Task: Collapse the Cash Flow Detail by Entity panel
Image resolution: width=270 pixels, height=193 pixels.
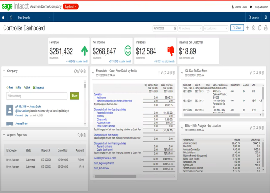Action: point(93,73)
